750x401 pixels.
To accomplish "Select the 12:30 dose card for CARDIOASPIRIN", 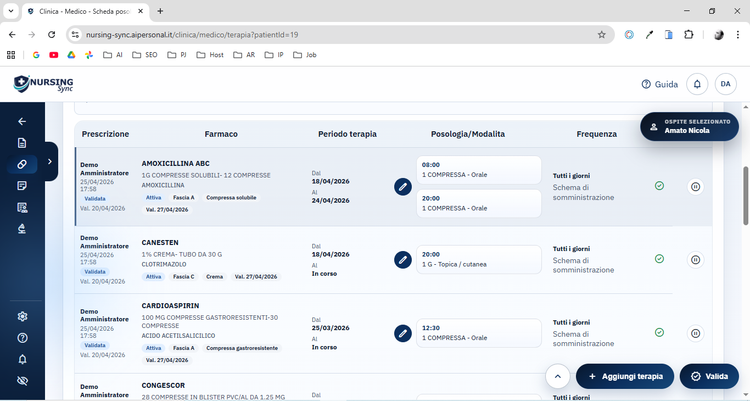I will click(479, 333).
